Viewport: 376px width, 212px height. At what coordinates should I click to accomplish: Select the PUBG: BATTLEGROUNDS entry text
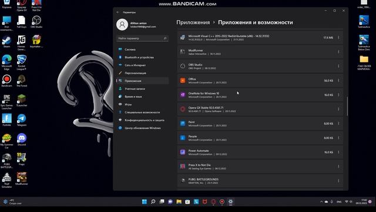203,179
